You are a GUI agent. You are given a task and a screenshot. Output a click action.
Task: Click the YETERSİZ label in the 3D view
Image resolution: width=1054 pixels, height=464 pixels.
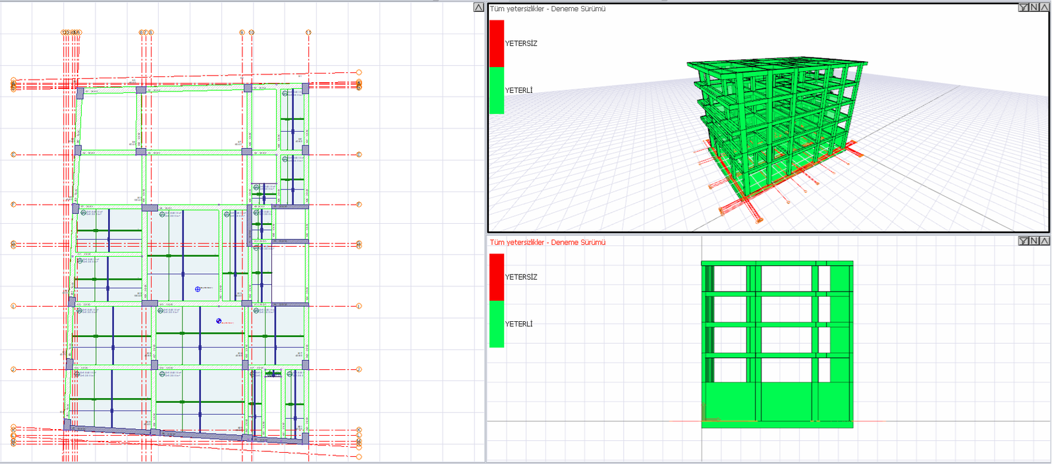click(x=521, y=43)
